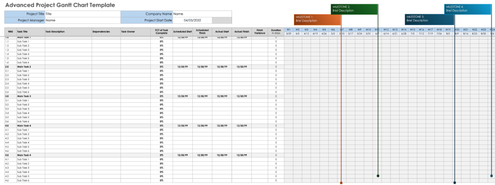Screen dimensions: 495x185
Task: Select the light blue Milestone 4 callout
Action: (467, 9)
